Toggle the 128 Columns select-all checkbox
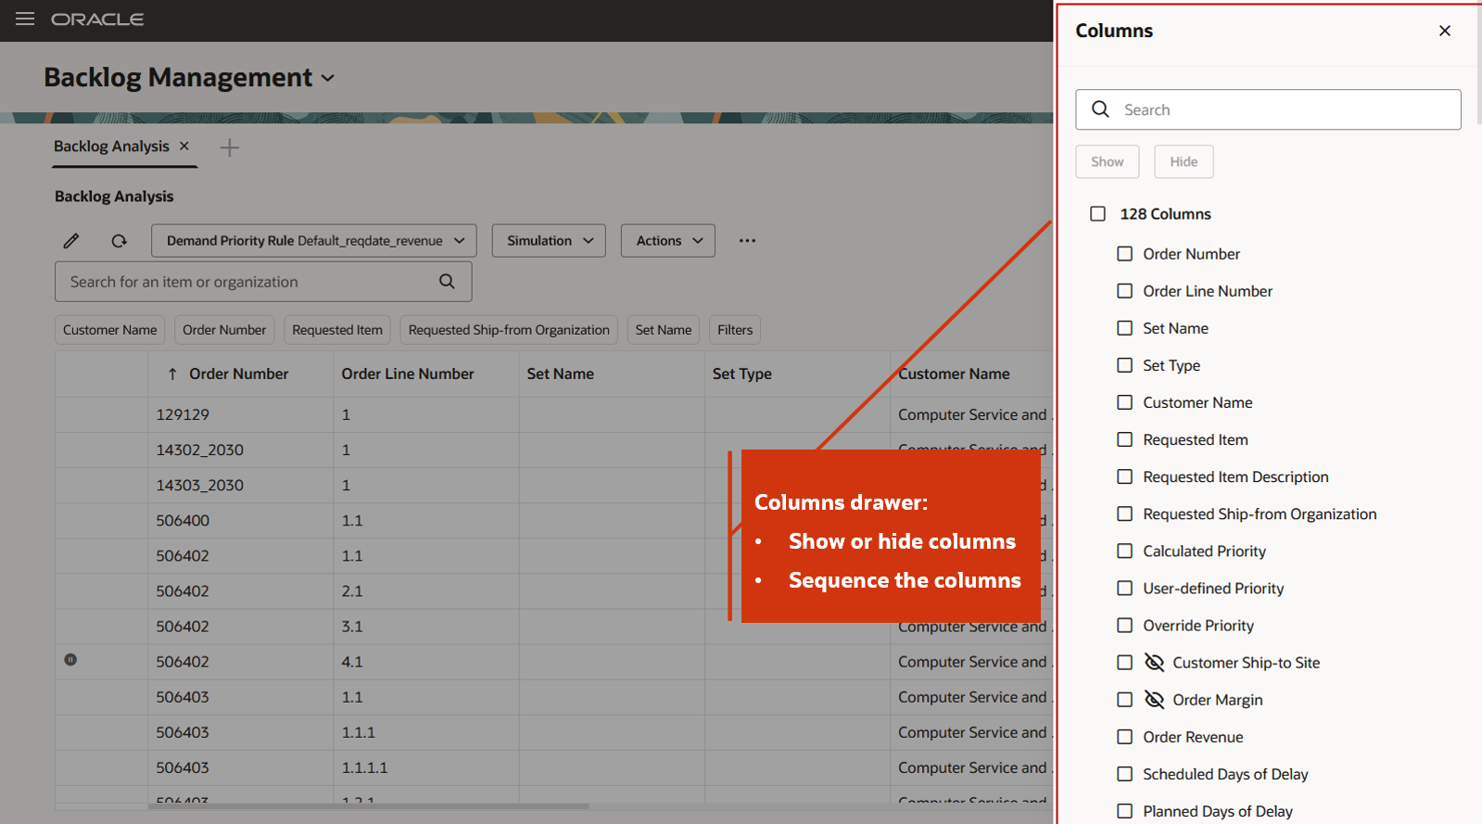The image size is (1482, 824). click(1098, 214)
